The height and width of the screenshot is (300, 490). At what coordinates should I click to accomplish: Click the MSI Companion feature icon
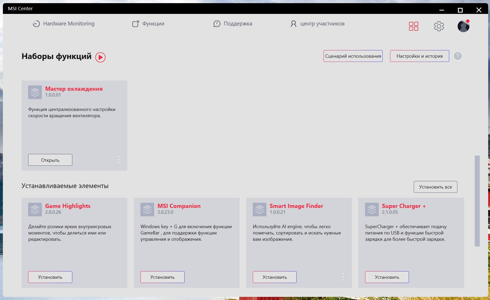[147, 210]
